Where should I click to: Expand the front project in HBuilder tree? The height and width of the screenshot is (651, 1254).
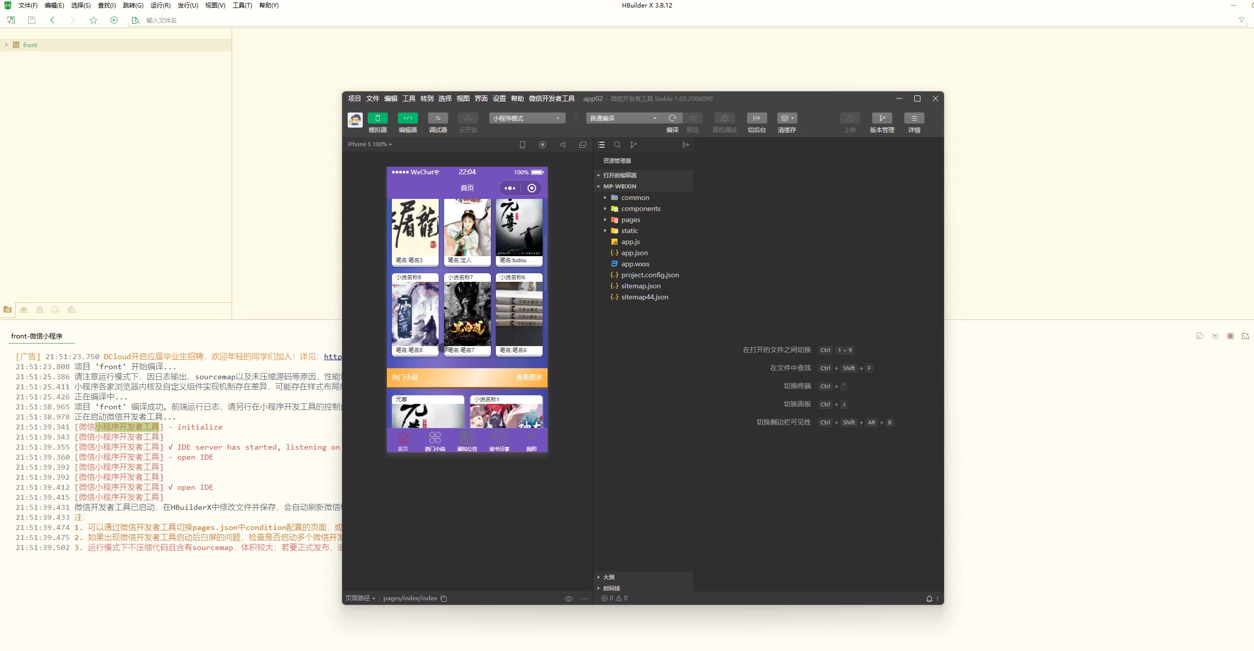pyautogui.click(x=6, y=45)
